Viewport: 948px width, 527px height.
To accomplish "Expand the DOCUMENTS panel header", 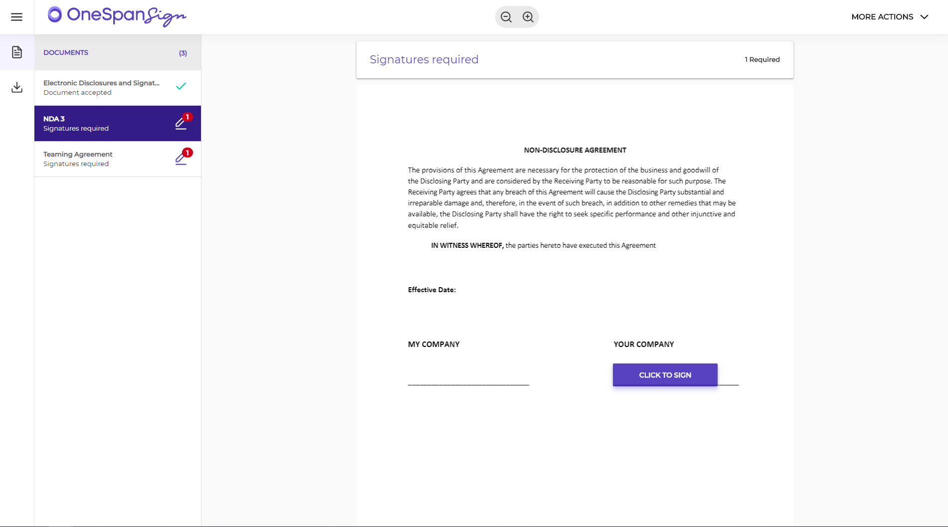I will [66, 52].
